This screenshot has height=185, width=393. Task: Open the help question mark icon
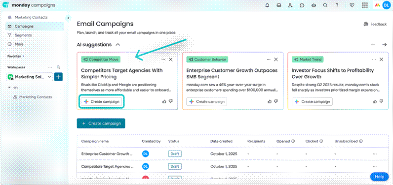click(337, 5)
